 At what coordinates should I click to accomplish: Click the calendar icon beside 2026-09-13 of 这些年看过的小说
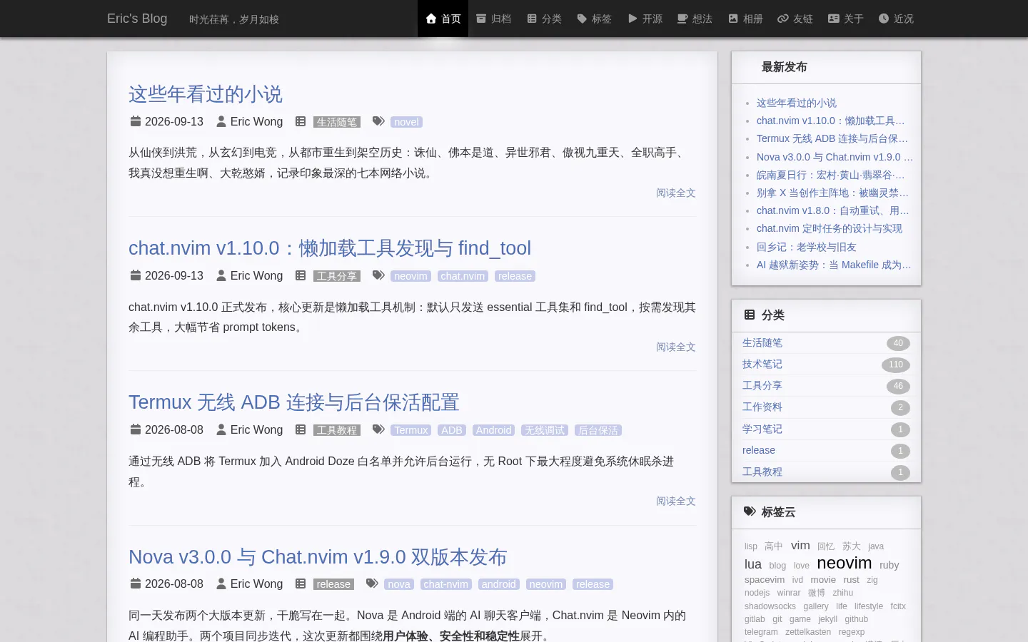pyautogui.click(x=136, y=121)
